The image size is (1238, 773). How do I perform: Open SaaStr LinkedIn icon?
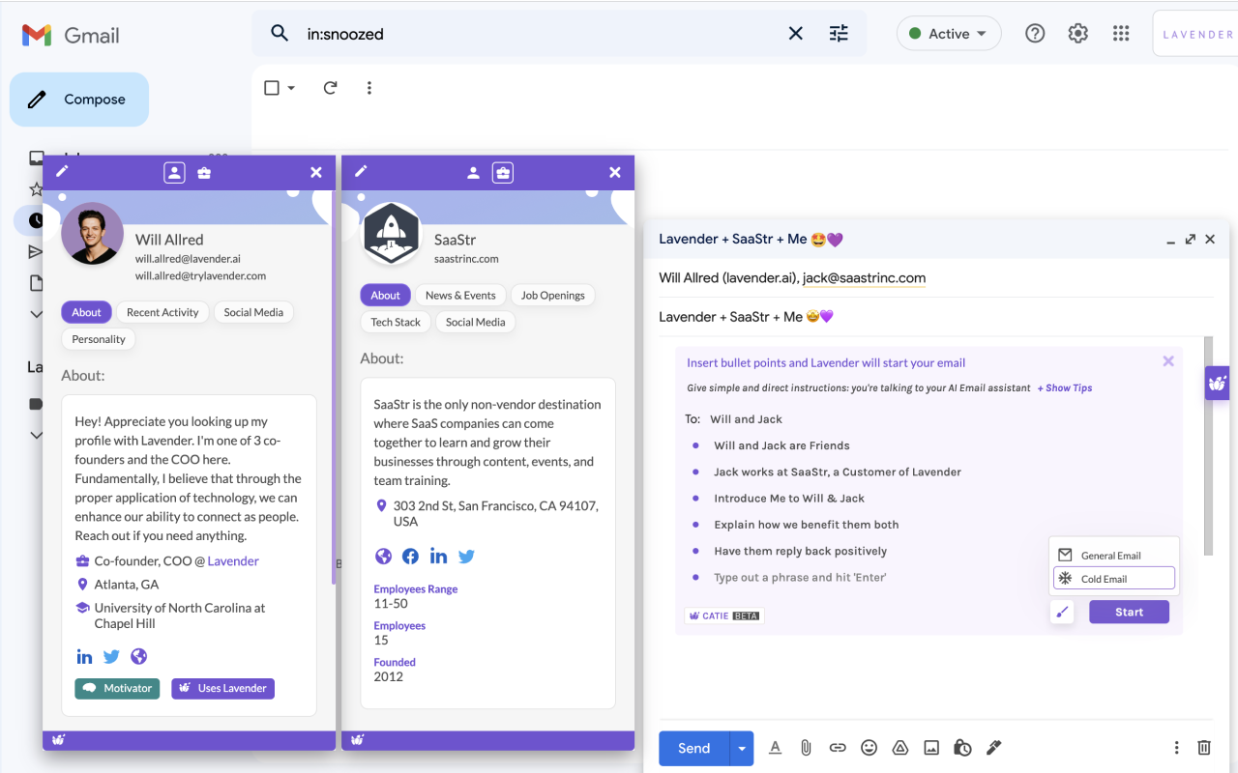point(438,557)
